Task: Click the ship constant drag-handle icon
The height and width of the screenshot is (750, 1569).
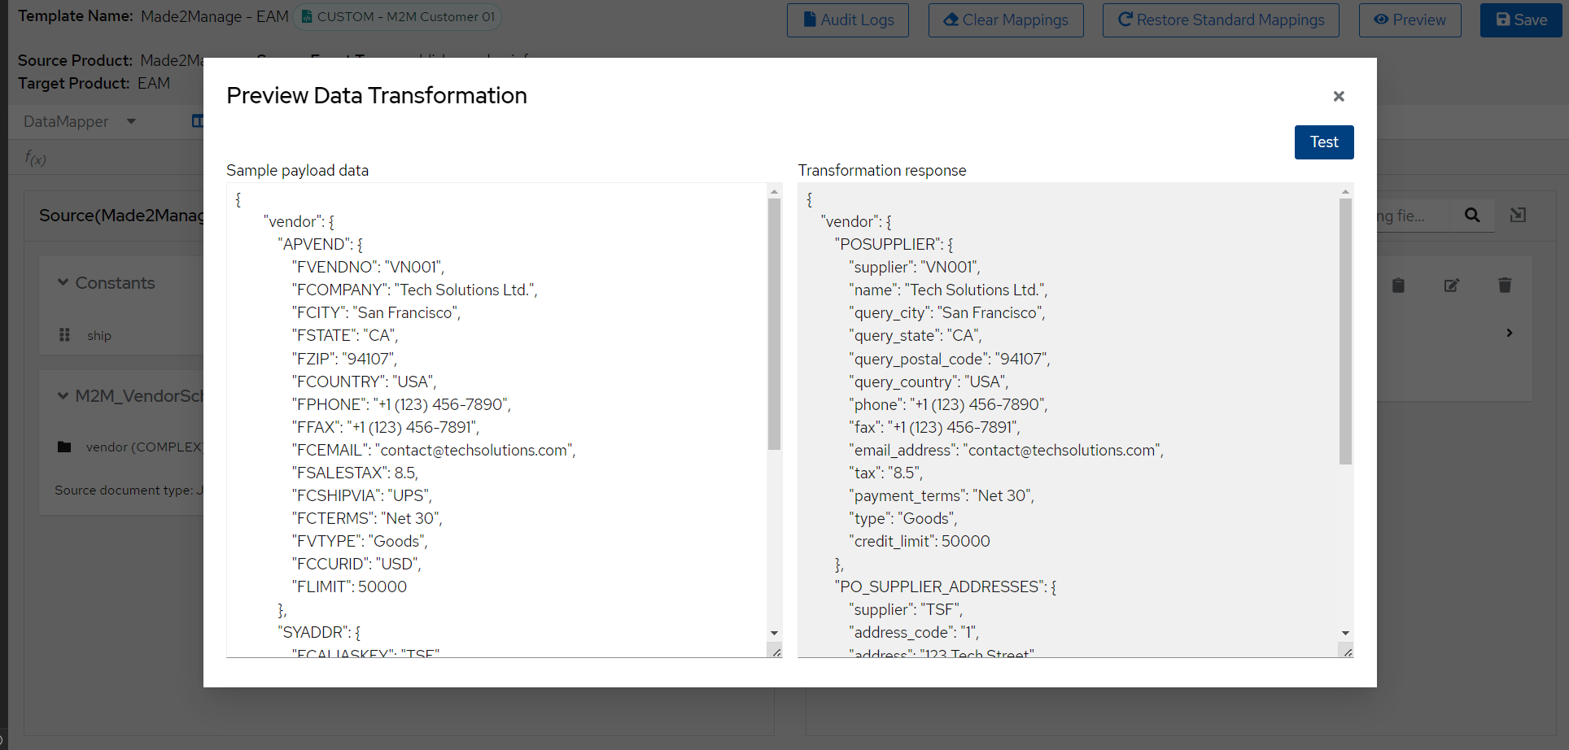Action: 63,334
